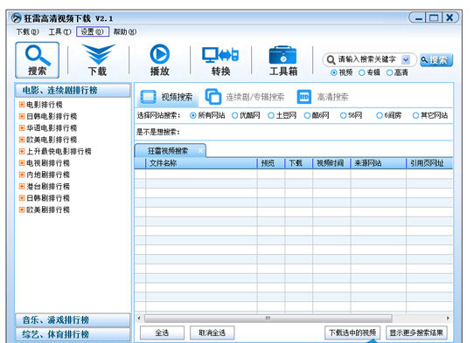
Task: Click scrollbar left arrow in results
Action: (139, 318)
